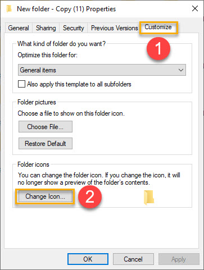Open the Sharing tab

(46, 28)
